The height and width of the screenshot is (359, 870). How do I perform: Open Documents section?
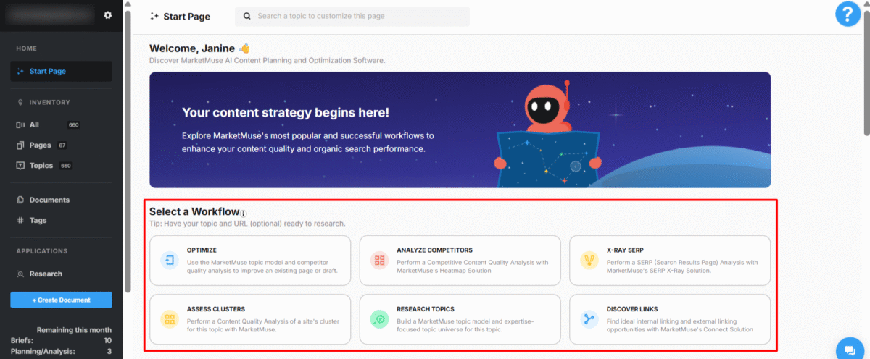click(x=49, y=200)
